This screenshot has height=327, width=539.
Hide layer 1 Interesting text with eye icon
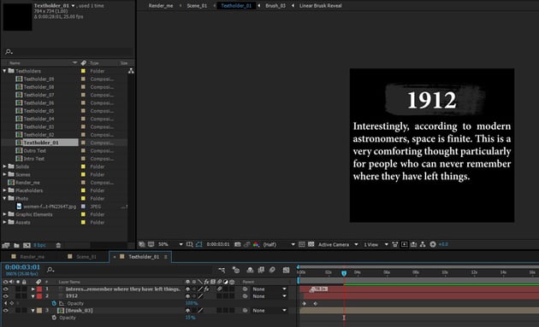5,289
